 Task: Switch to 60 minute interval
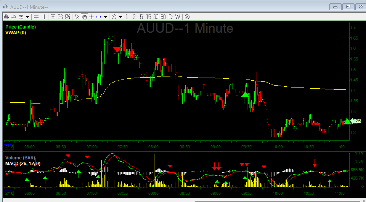point(163,17)
